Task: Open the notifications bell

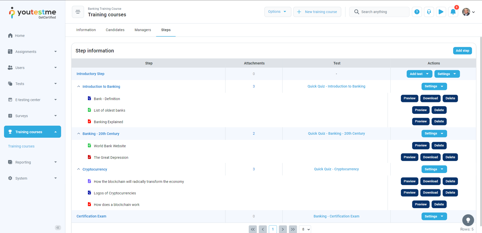Action: [453, 12]
